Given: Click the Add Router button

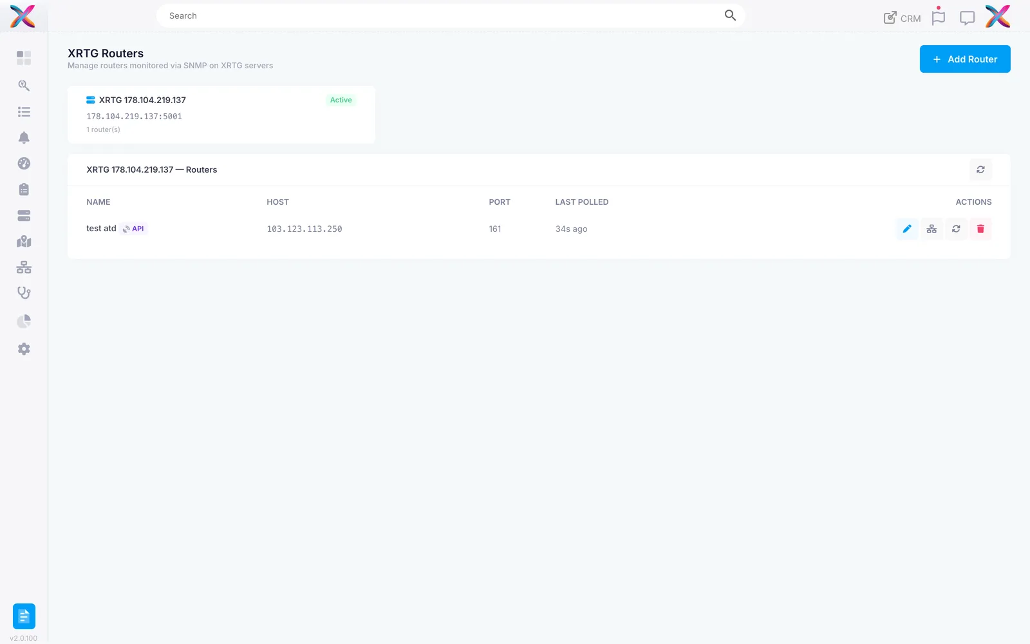Looking at the screenshot, I should (965, 59).
